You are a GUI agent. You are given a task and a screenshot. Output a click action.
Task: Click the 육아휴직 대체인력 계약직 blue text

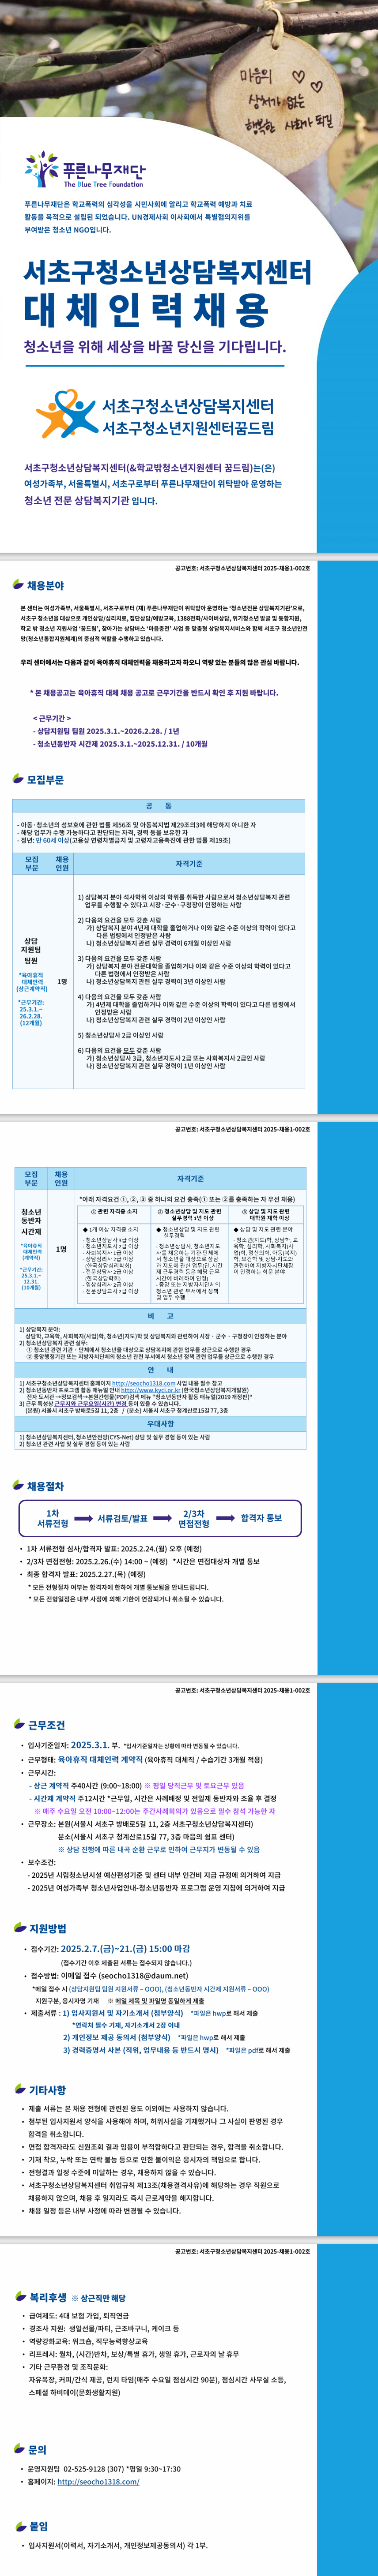pyautogui.click(x=101, y=1759)
